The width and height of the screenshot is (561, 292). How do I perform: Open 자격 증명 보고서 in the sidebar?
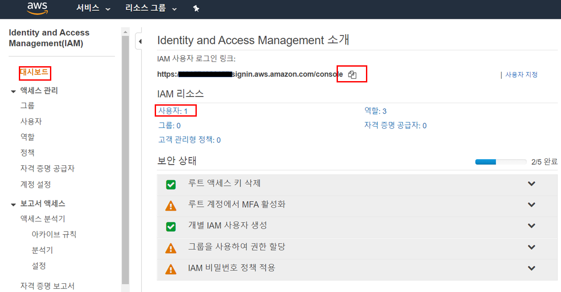(x=47, y=286)
